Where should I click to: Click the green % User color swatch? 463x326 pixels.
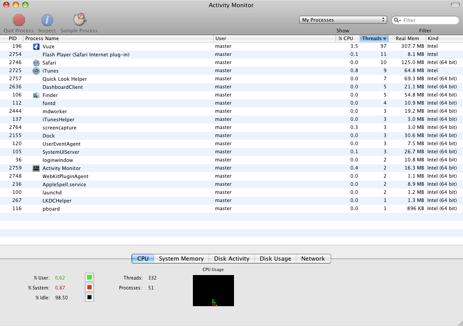pos(89,277)
